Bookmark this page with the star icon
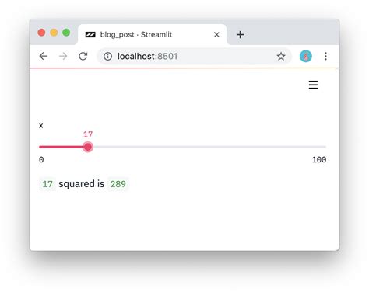The height and width of the screenshot is (292, 369). click(281, 56)
